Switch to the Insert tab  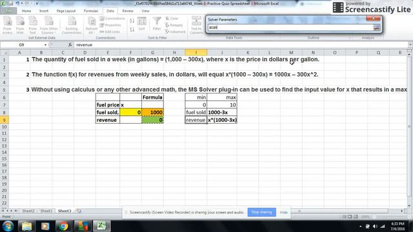(44, 11)
